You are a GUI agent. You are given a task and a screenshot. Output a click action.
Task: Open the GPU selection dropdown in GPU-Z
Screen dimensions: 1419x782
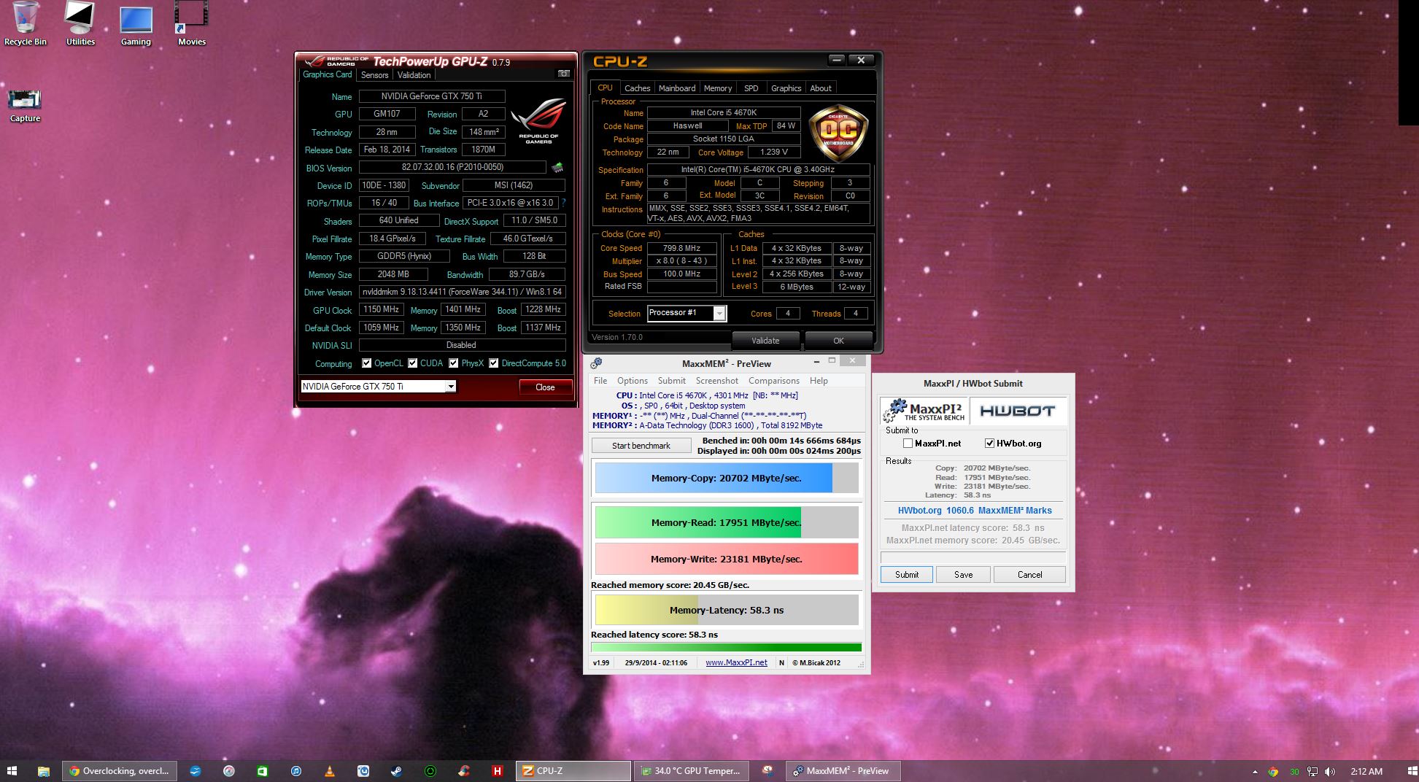point(450,387)
